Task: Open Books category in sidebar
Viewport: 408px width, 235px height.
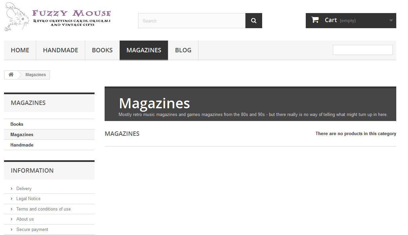Action: click(x=17, y=124)
